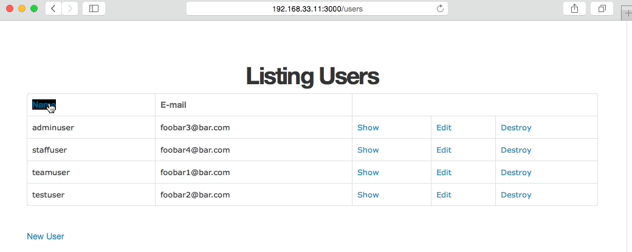Viewport: 632px width, 252px height.
Task: Toggle the Safari sidebar button
Action: point(94,8)
